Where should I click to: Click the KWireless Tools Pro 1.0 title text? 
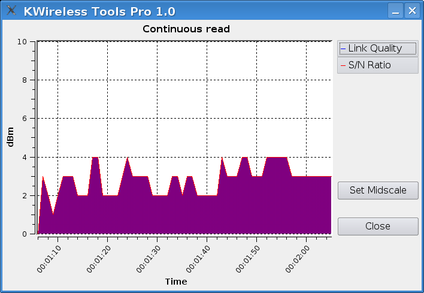coord(99,11)
